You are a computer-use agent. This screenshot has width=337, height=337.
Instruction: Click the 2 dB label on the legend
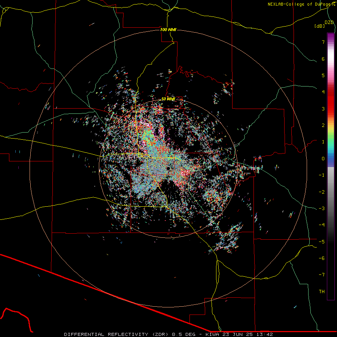[x=323, y=125]
